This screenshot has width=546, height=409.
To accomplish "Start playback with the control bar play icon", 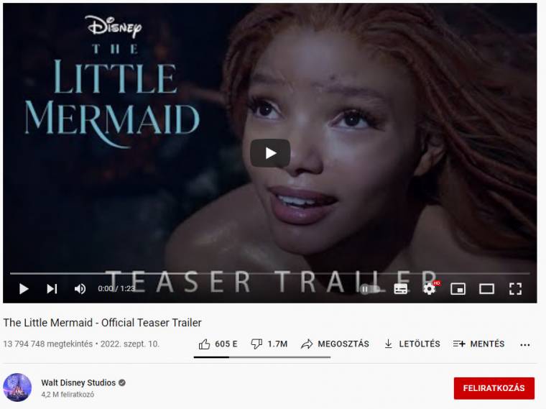I will pos(24,289).
